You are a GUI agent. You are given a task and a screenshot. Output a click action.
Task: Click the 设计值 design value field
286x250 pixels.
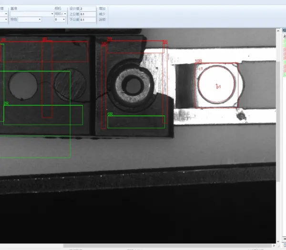pos(88,9)
